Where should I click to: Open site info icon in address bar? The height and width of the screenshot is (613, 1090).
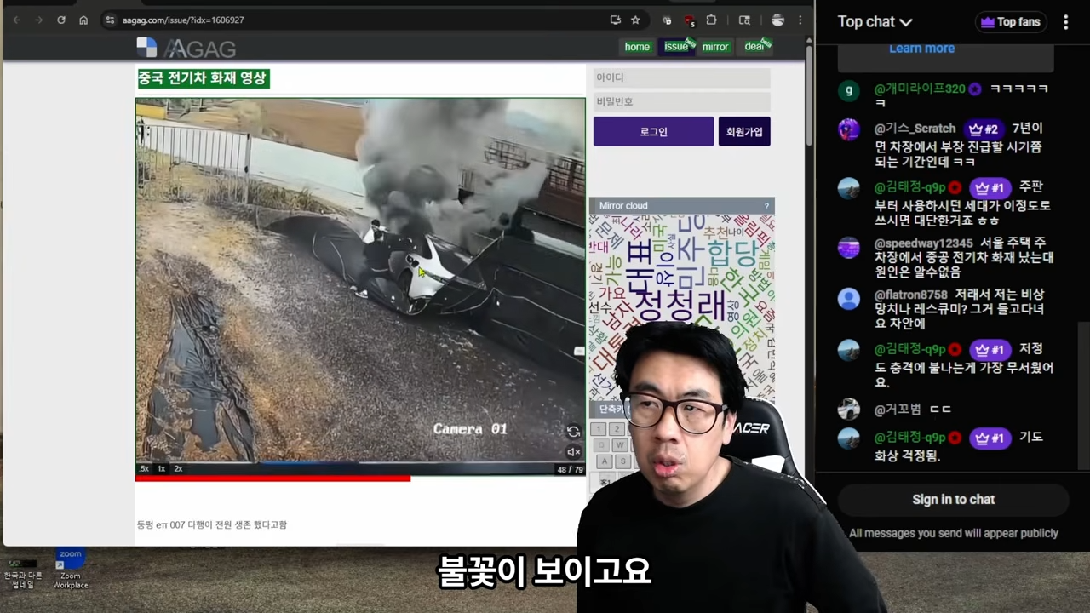[x=109, y=20]
